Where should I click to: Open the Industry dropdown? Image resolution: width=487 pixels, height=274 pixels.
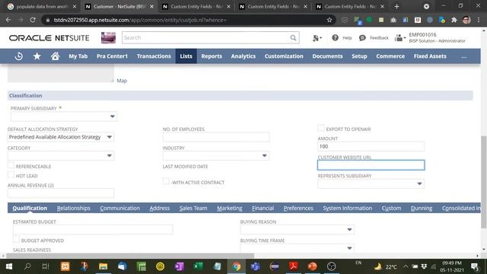[x=264, y=155]
